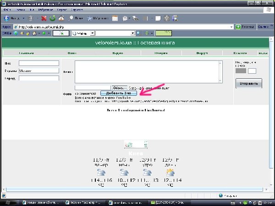Expand the address bar dropdown arrow
The height and width of the screenshot is (206, 275).
click(x=231, y=27)
